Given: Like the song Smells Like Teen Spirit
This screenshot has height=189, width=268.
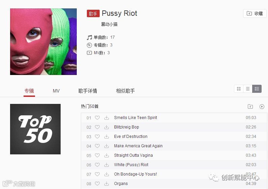Looking at the screenshot, I should click(x=97, y=118).
